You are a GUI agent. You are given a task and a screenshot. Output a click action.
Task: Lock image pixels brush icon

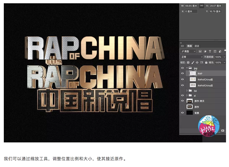pos(193,63)
